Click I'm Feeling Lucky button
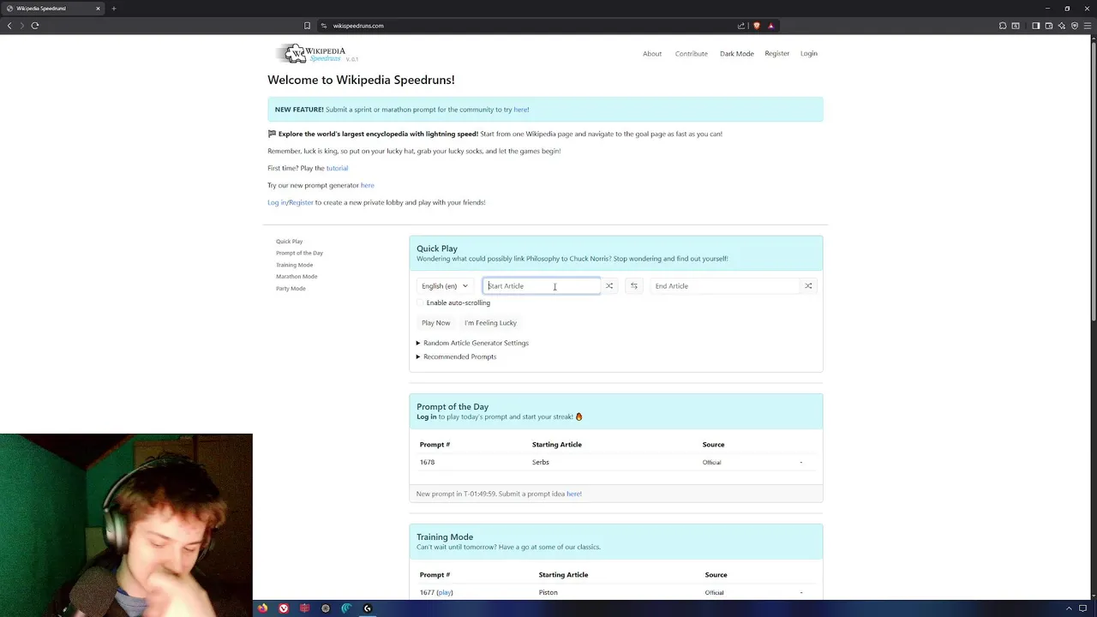 490,323
